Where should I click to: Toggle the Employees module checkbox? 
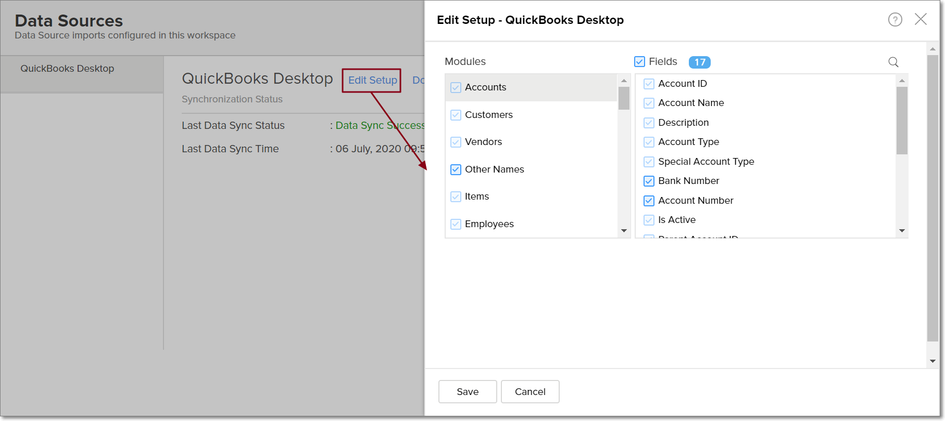pyautogui.click(x=456, y=224)
